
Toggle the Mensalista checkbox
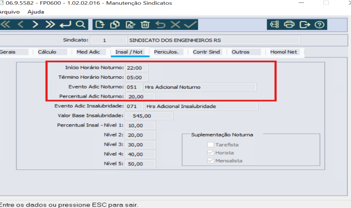210,161
